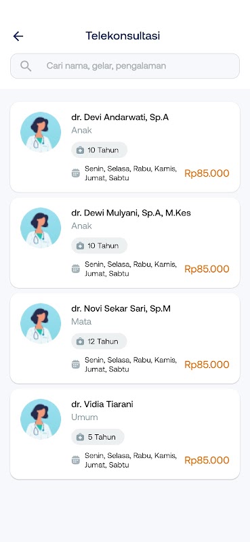Tap the 5 Tahun experience badge
The image size is (250, 542).
(x=98, y=437)
